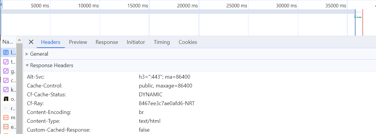376x134 pixels.
Task: Click the script icon for request 'e'
Action: (x=6, y=127)
